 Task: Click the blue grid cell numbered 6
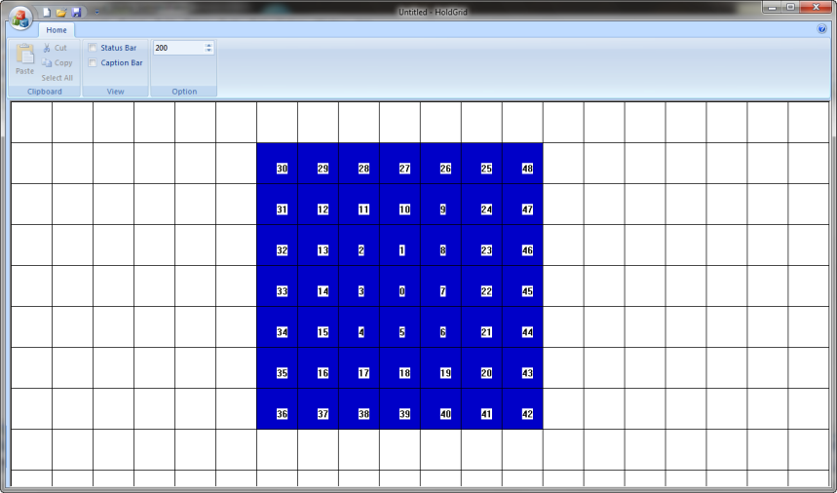(x=441, y=326)
